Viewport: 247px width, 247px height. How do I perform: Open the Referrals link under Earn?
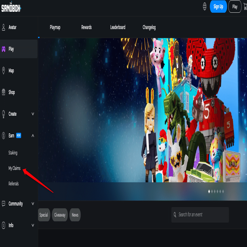point(14,184)
